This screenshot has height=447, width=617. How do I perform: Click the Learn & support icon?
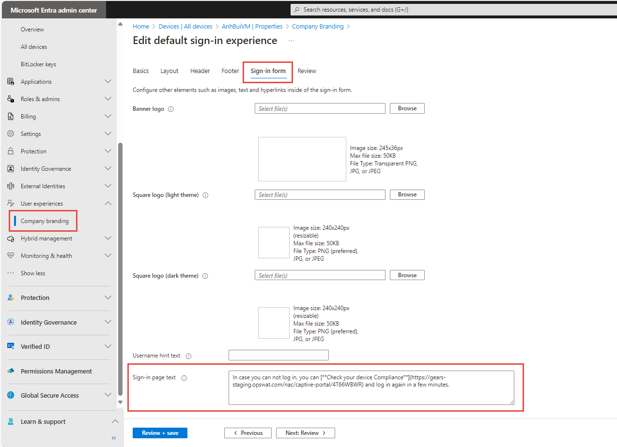point(11,421)
